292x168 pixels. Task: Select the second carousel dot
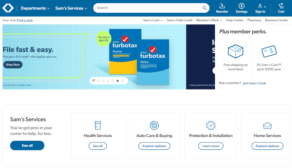pos(103,81)
